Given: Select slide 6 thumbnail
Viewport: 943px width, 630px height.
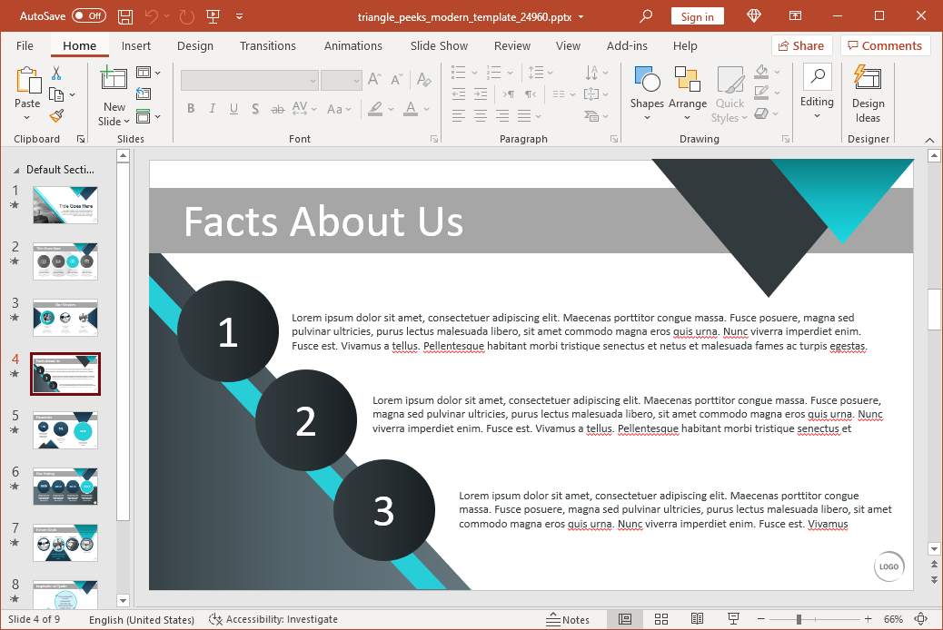Looking at the screenshot, I should pos(65,487).
